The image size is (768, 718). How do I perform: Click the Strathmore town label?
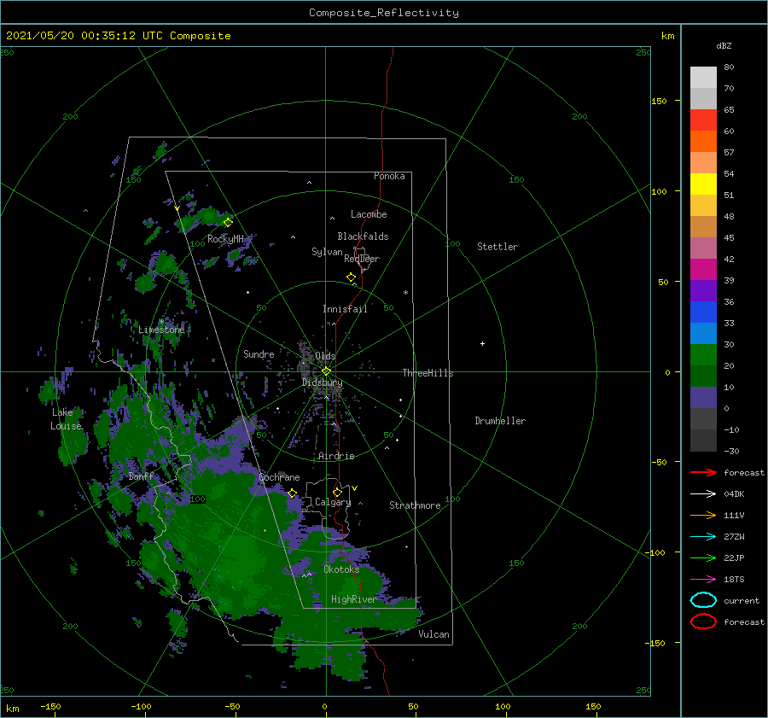coord(415,505)
